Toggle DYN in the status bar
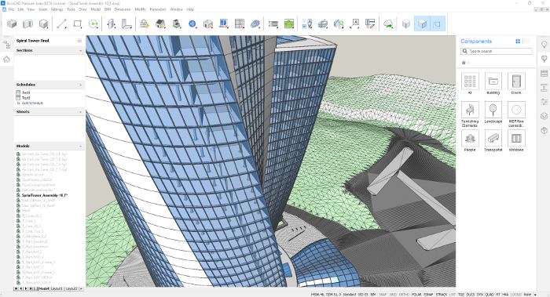This screenshot has width=550, height=297. (480, 295)
